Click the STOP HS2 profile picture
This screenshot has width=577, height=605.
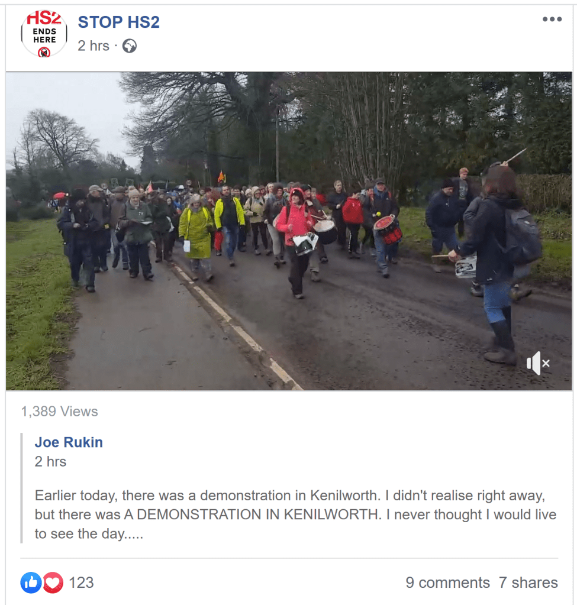click(44, 34)
